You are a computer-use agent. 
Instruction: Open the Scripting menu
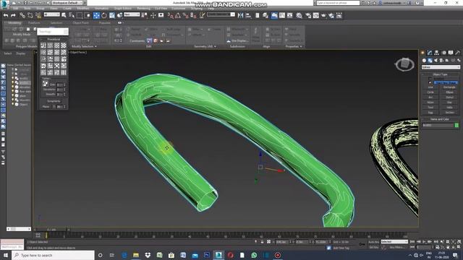[x=197, y=8]
